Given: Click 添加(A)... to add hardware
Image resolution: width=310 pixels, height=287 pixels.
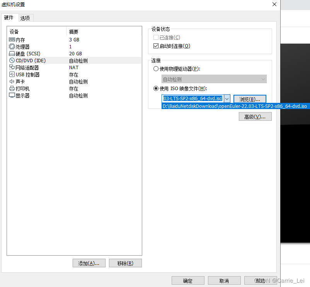Looking at the screenshot, I should tap(89, 263).
